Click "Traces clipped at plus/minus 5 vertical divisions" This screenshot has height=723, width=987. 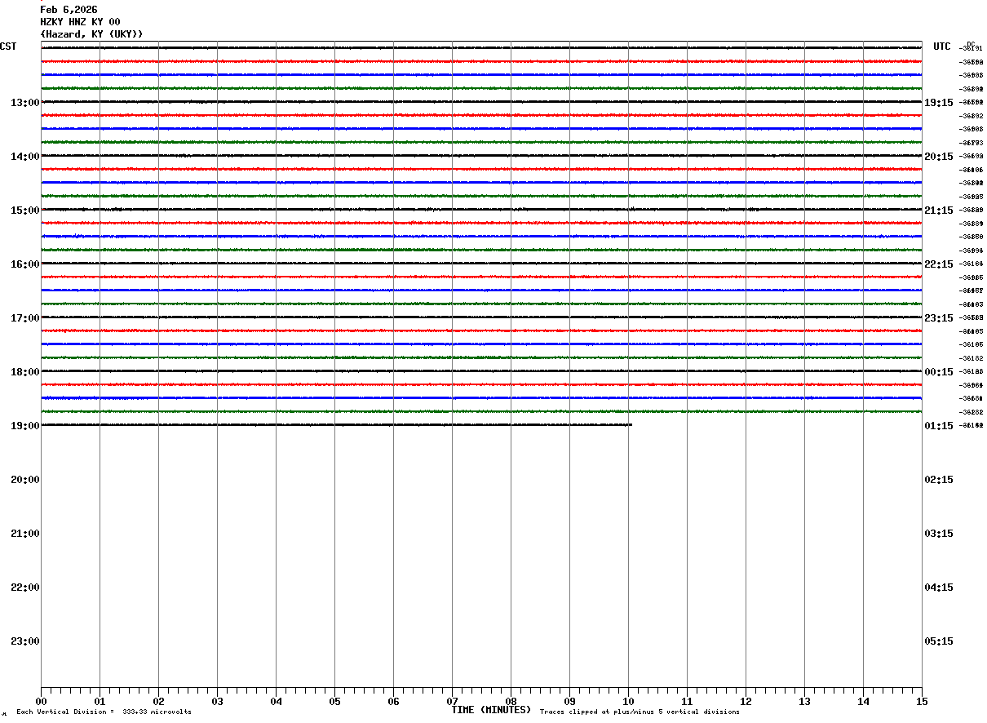640,712
